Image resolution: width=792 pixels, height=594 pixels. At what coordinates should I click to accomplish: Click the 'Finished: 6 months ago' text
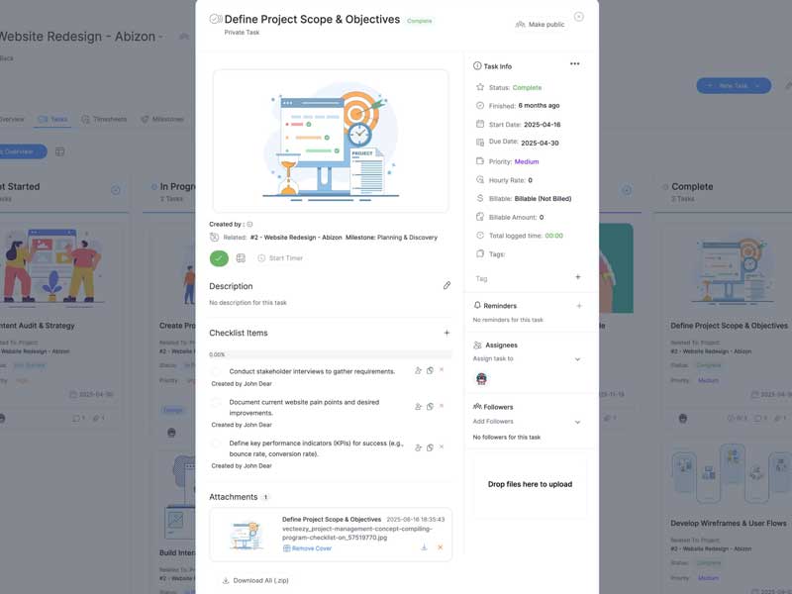[x=524, y=106]
